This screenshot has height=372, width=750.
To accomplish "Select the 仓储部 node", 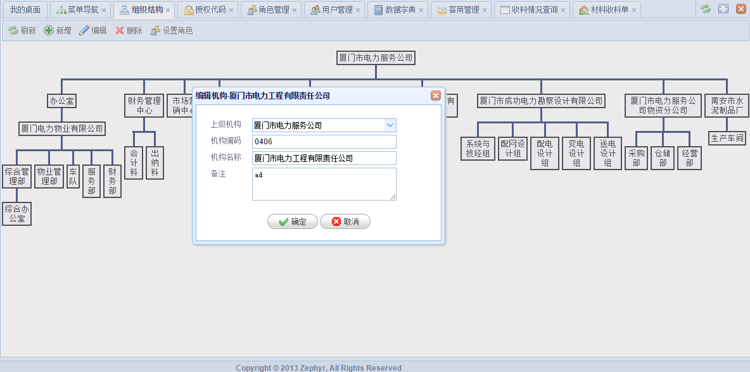I will click(x=663, y=158).
